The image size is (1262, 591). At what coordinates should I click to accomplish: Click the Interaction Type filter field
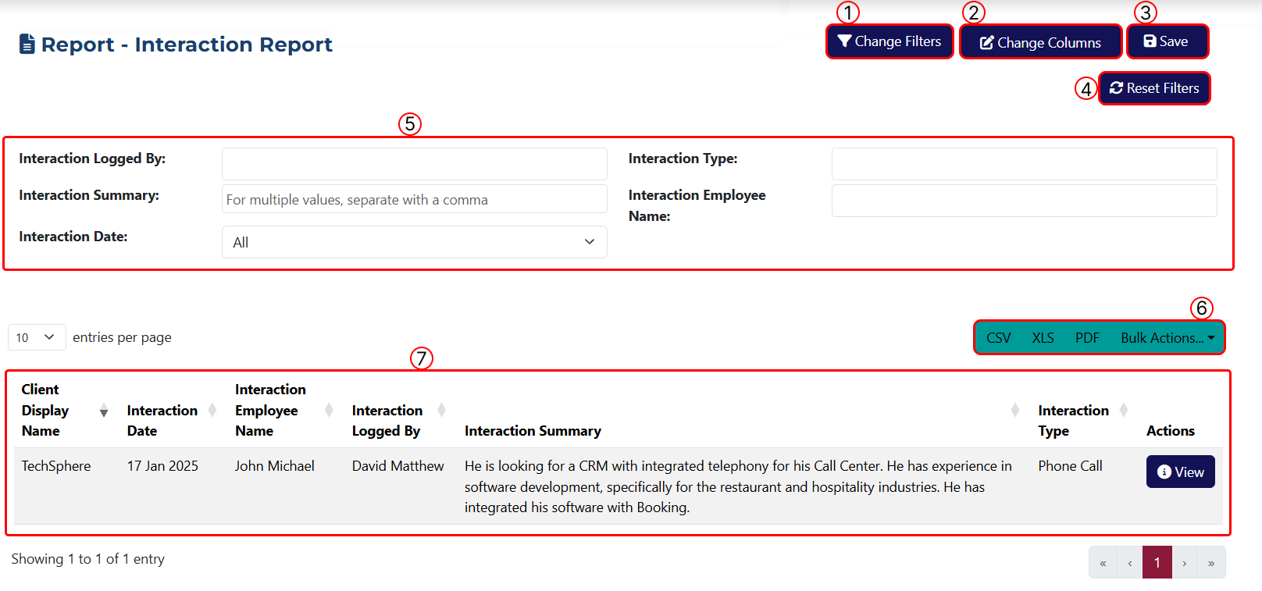coord(1023,164)
